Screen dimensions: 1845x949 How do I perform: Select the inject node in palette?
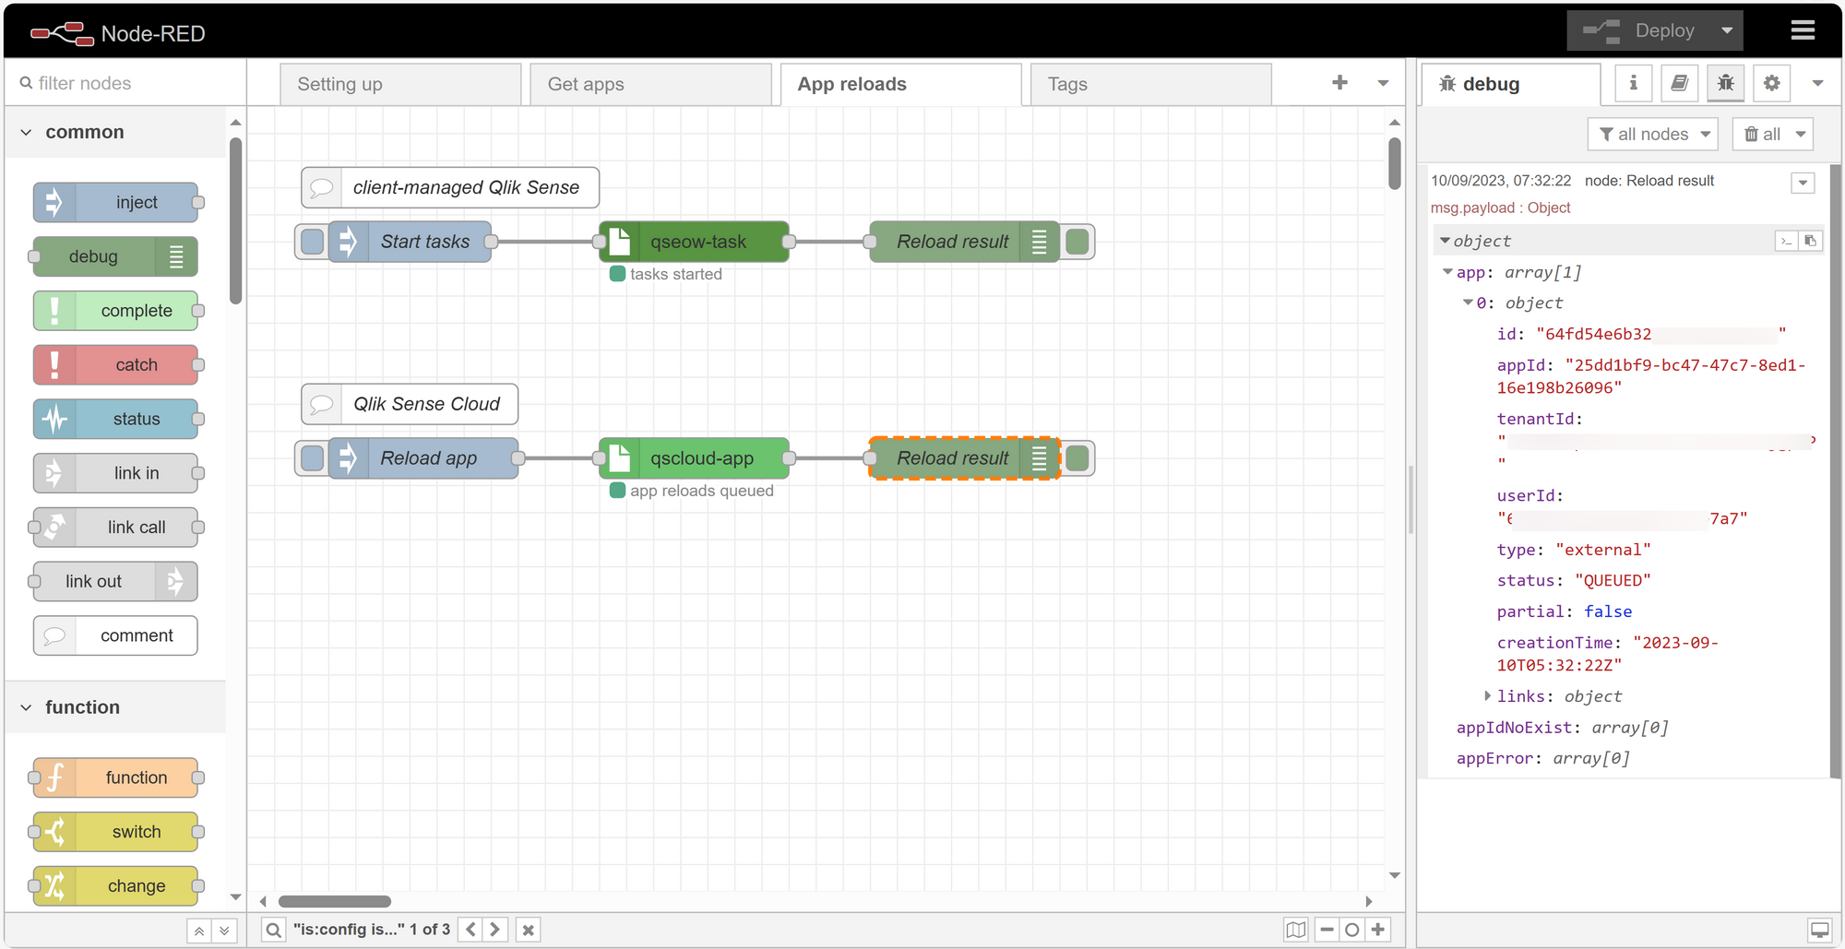[116, 202]
